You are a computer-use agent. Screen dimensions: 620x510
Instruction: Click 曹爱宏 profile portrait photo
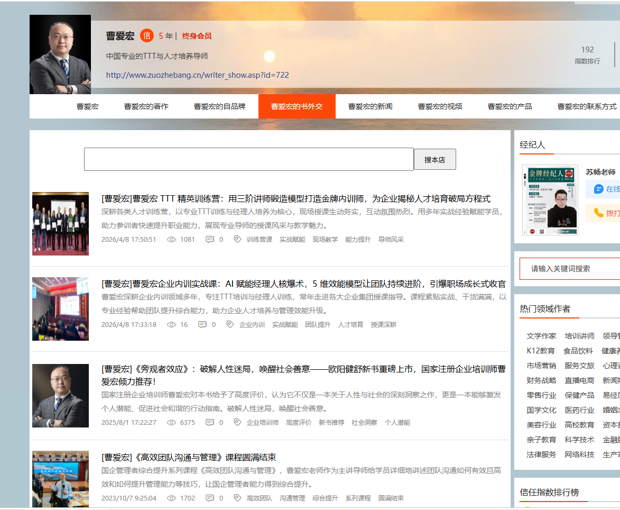(x=60, y=54)
